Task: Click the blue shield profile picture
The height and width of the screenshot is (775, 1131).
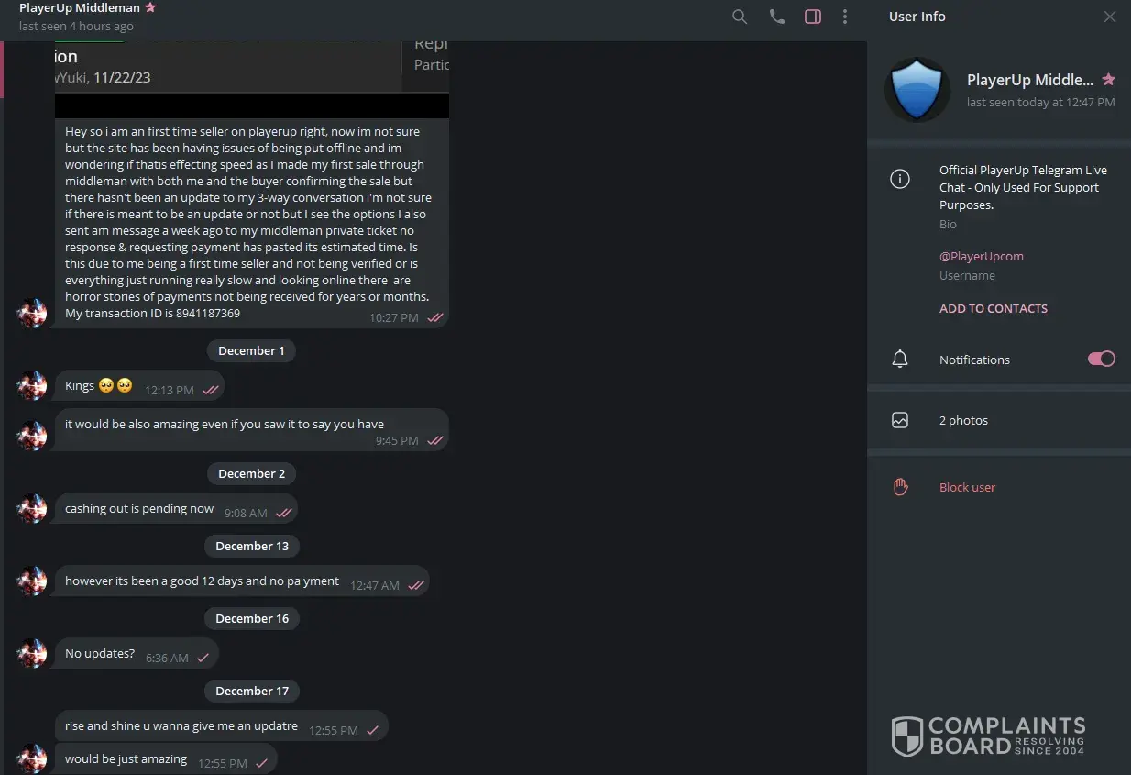Action: click(x=917, y=90)
